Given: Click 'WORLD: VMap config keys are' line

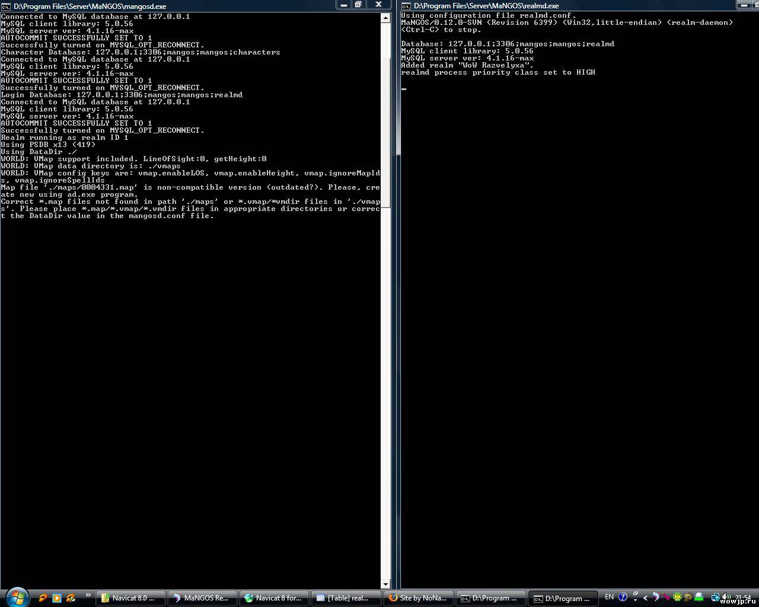Looking at the screenshot, I should click(x=190, y=177).
